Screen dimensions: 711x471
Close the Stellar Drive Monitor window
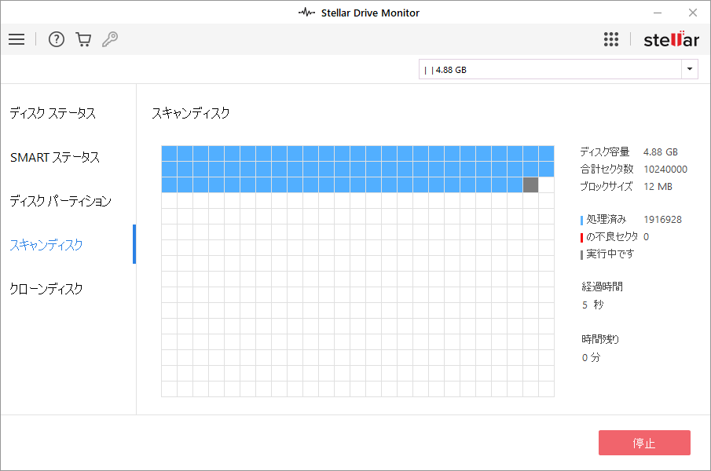click(692, 13)
